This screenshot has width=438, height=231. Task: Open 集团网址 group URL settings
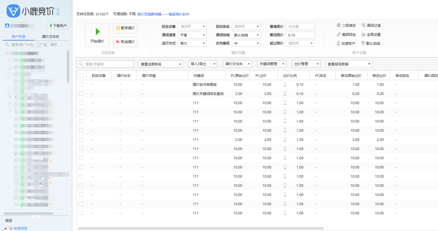point(346,35)
